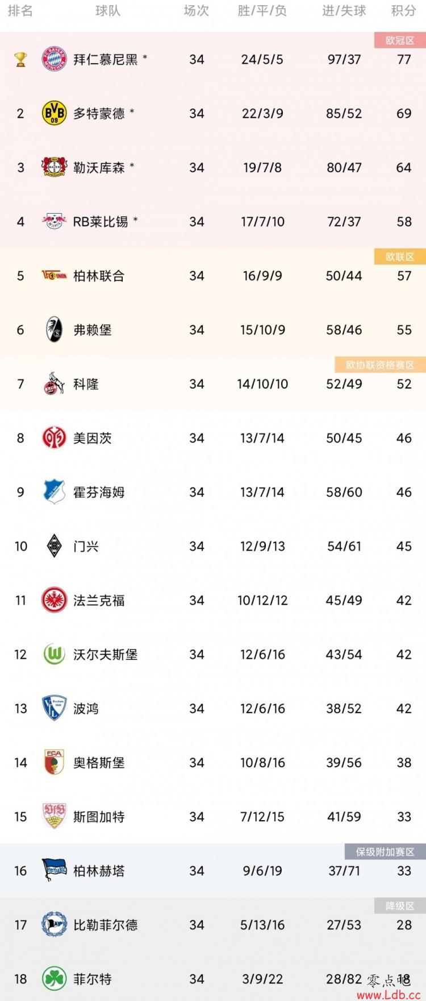426x1001 pixels.
Task: Click the Greuther Fürth clover crest
Action: coord(55,979)
